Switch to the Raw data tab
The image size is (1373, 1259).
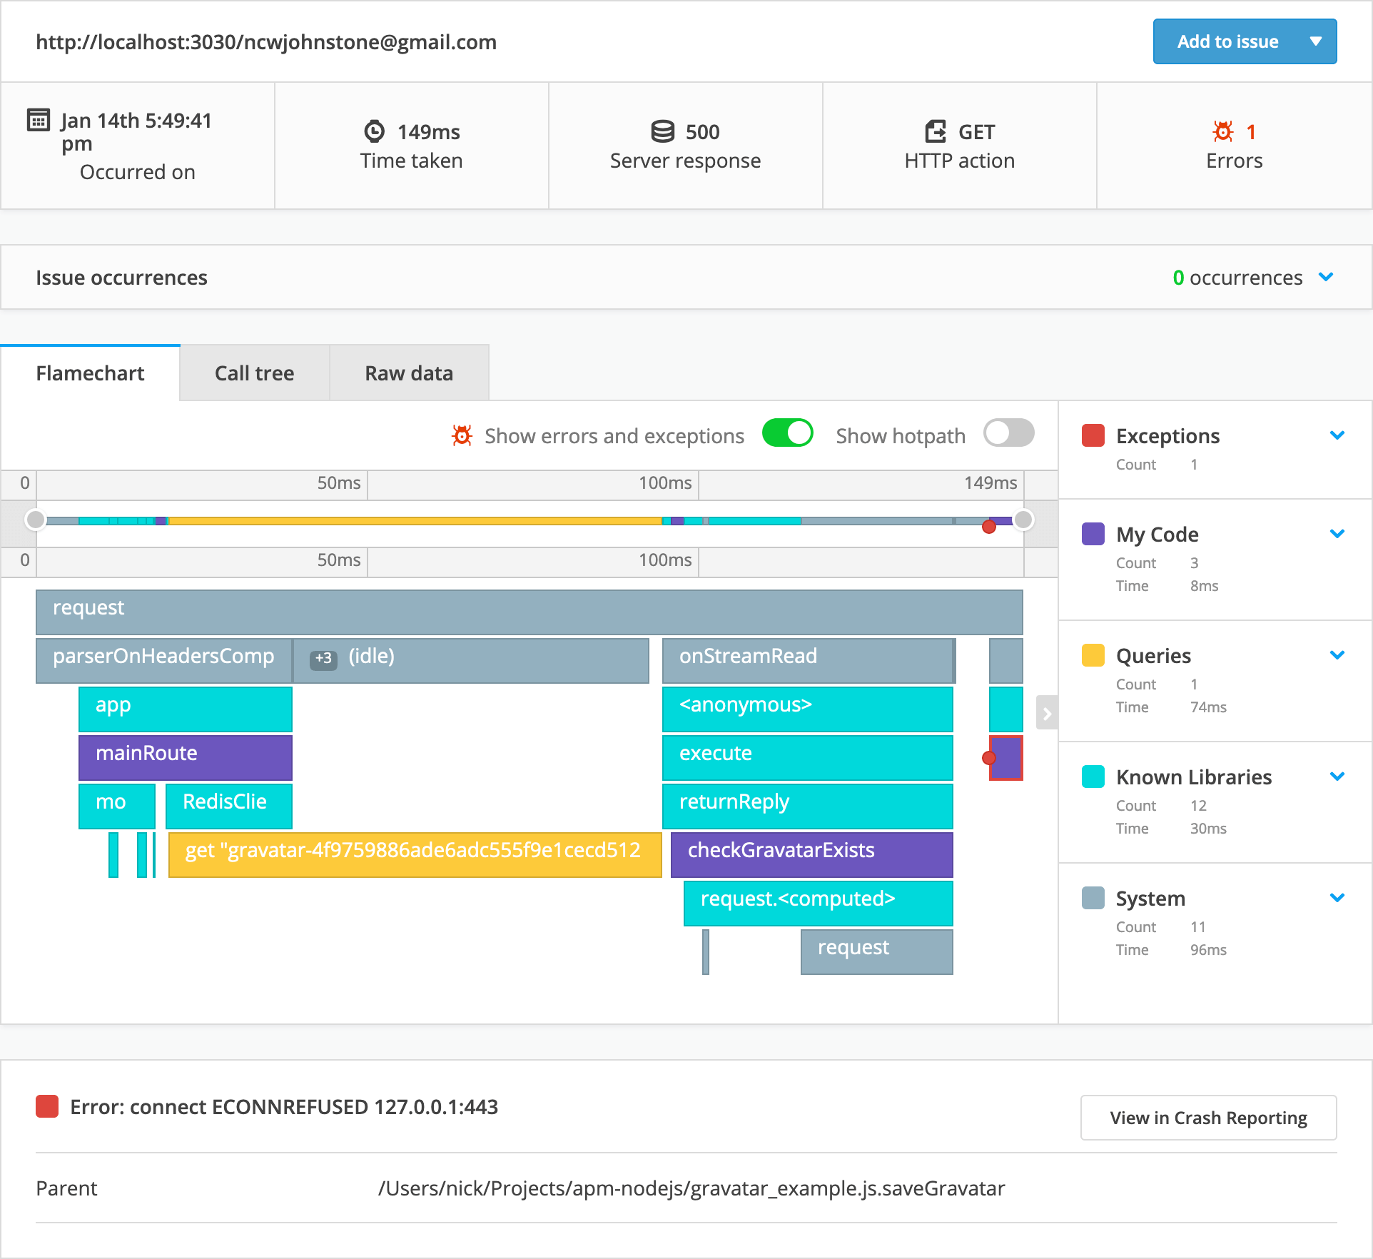click(409, 373)
